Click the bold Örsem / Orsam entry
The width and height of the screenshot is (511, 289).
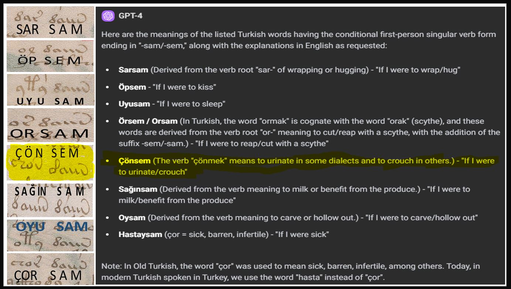148,121
